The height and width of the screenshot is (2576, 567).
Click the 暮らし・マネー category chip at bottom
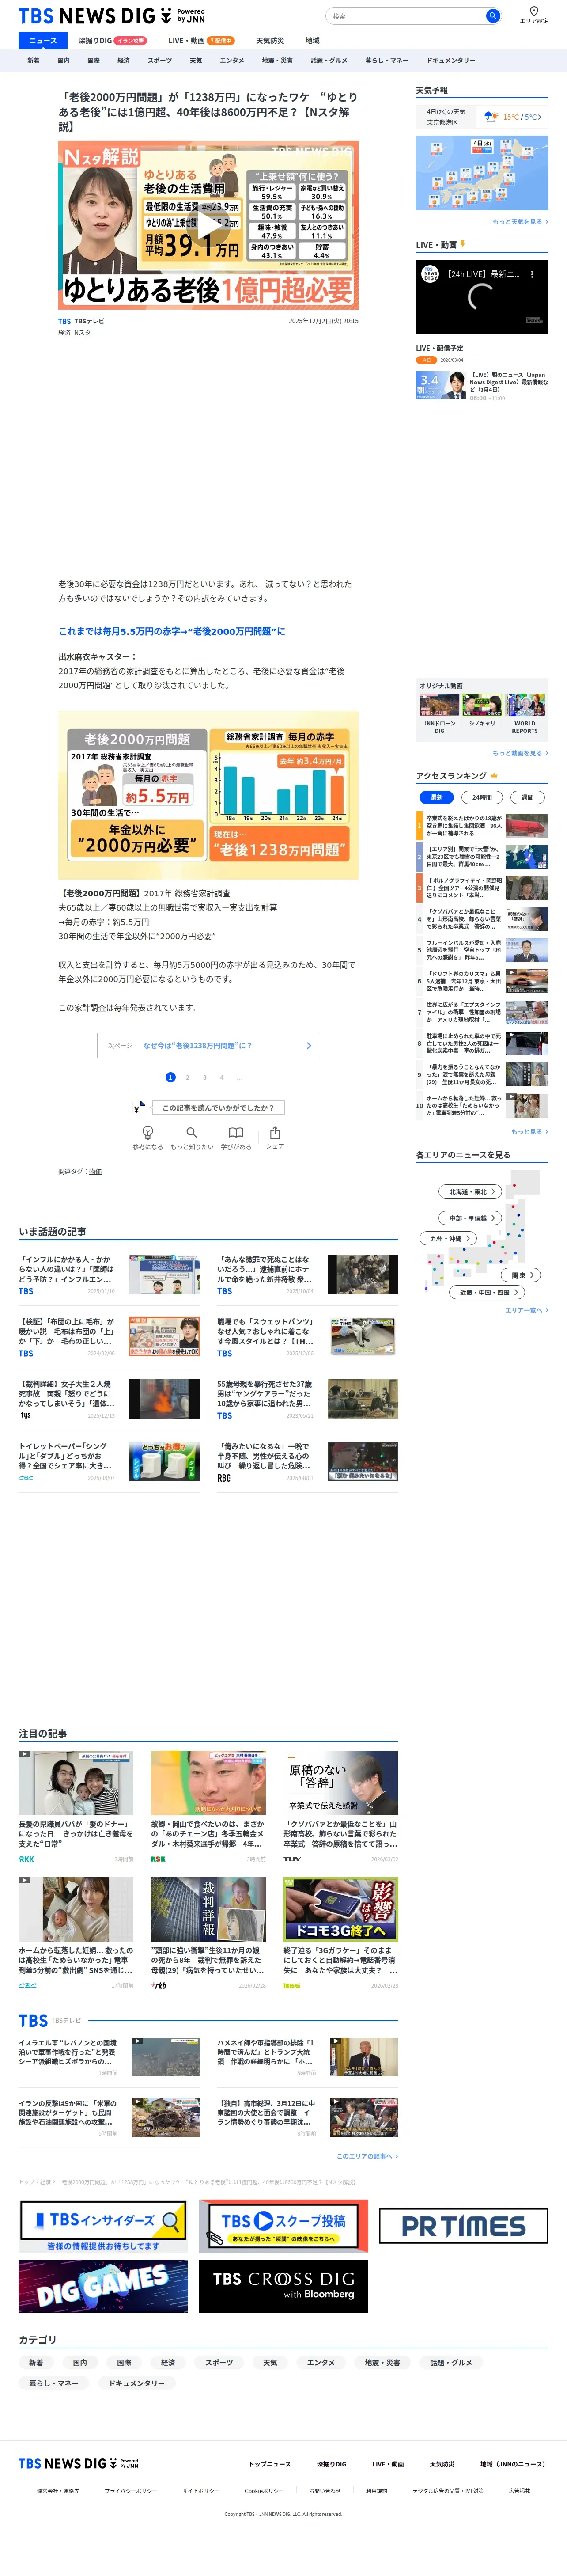[54, 2383]
